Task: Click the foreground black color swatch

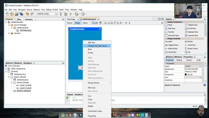Action: (x=186, y=74)
